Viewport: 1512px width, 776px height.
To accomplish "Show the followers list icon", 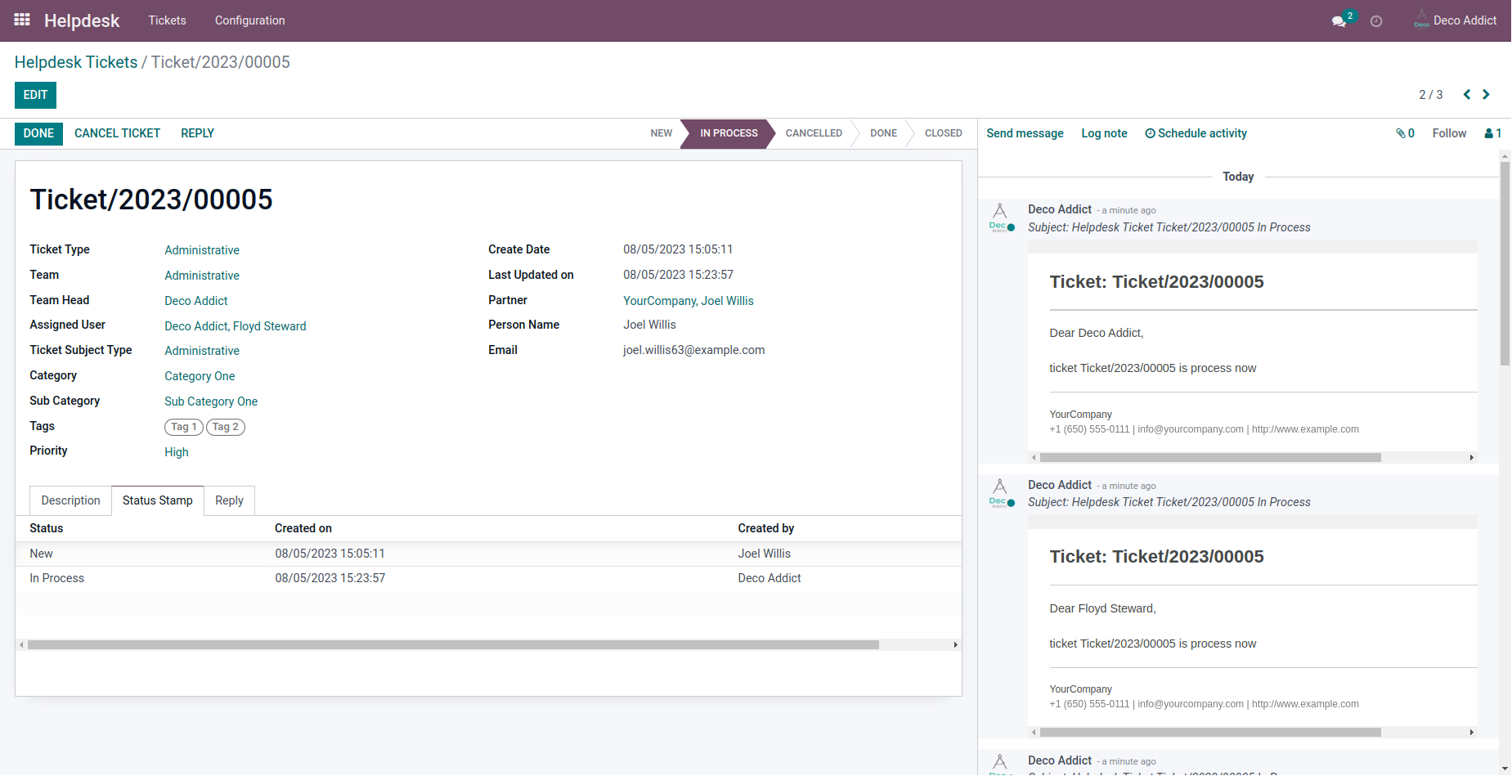I will point(1493,133).
